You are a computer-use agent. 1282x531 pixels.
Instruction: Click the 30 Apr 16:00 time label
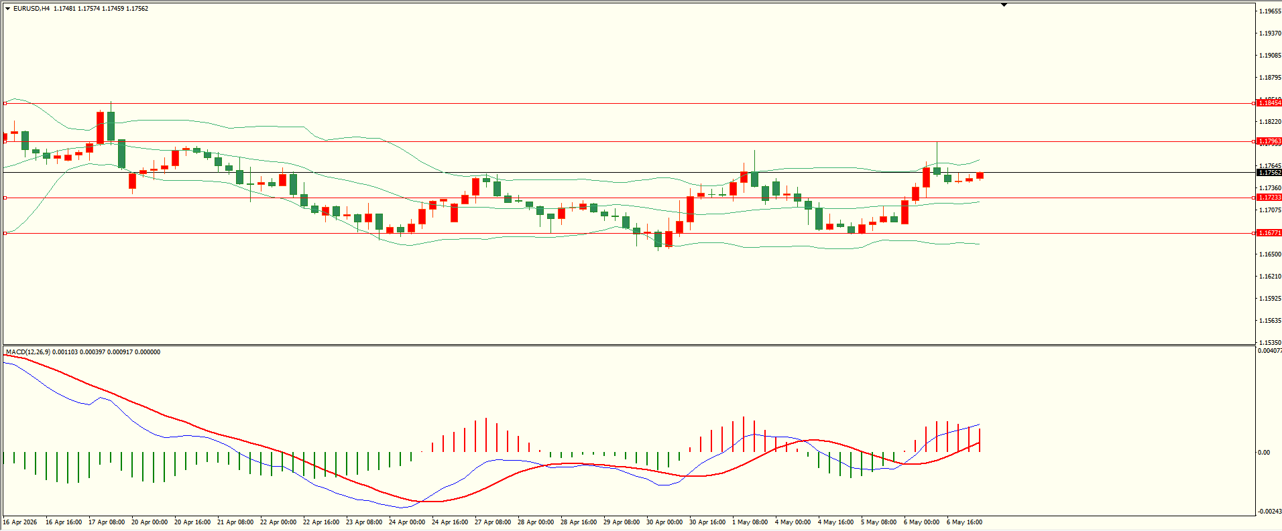[x=707, y=522]
